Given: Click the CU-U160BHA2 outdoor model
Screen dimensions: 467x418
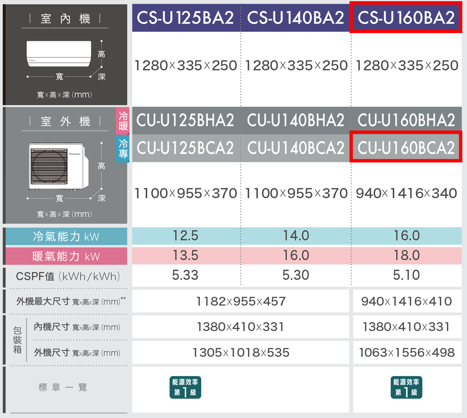Looking at the screenshot, I should click(406, 120).
